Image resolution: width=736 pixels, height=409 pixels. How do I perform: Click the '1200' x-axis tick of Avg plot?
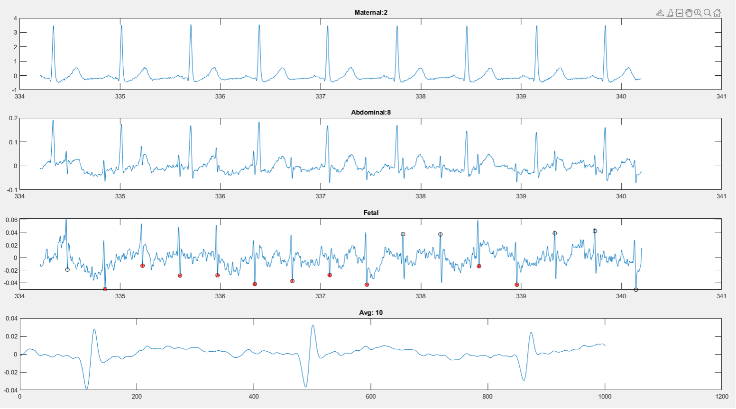pyautogui.click(x=721, y=397)
